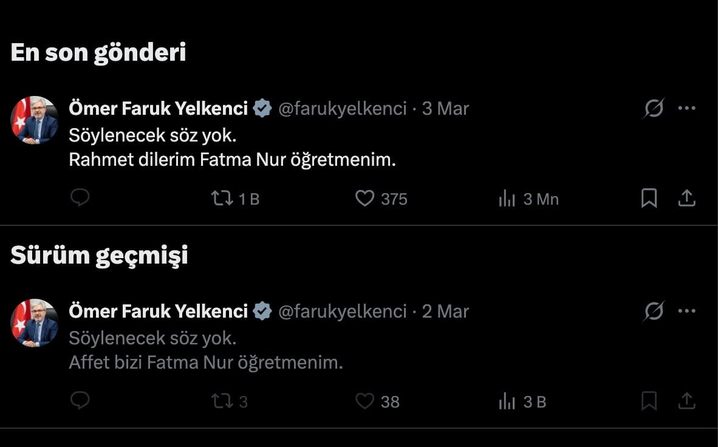The height and width of the screenshot is (447, 718).
Task: Open the share icon on the latest post
Action: tap(687, 198)
